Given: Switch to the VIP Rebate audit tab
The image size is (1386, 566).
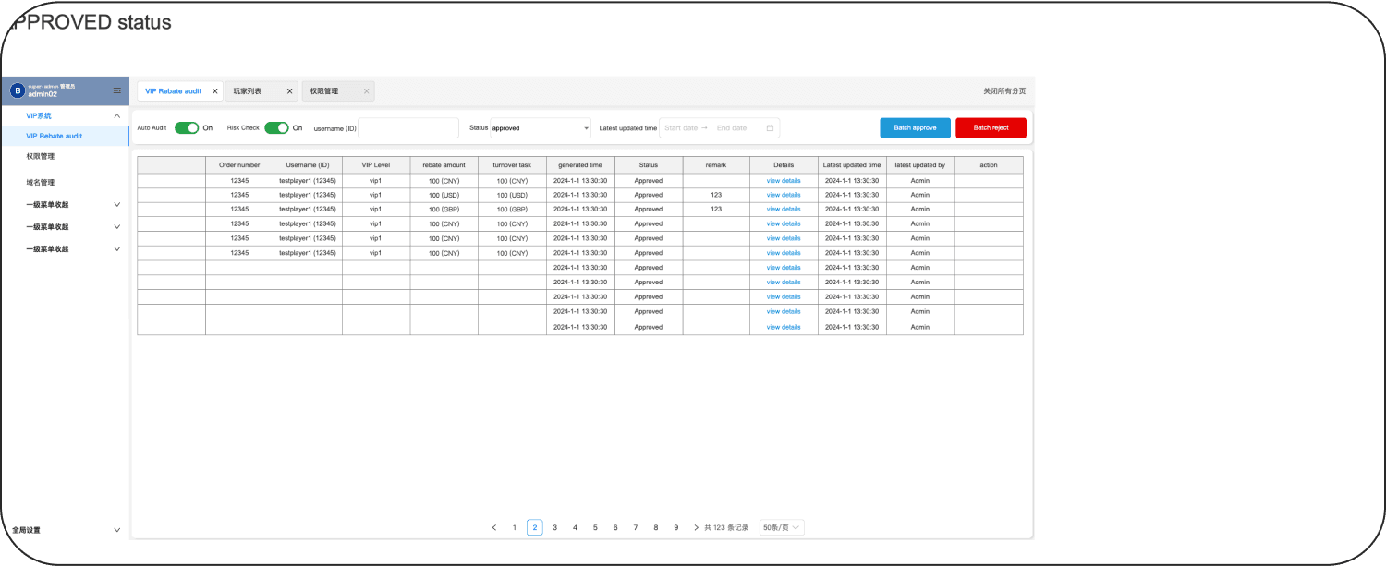Looking at the screenshot, I should 174,91.
